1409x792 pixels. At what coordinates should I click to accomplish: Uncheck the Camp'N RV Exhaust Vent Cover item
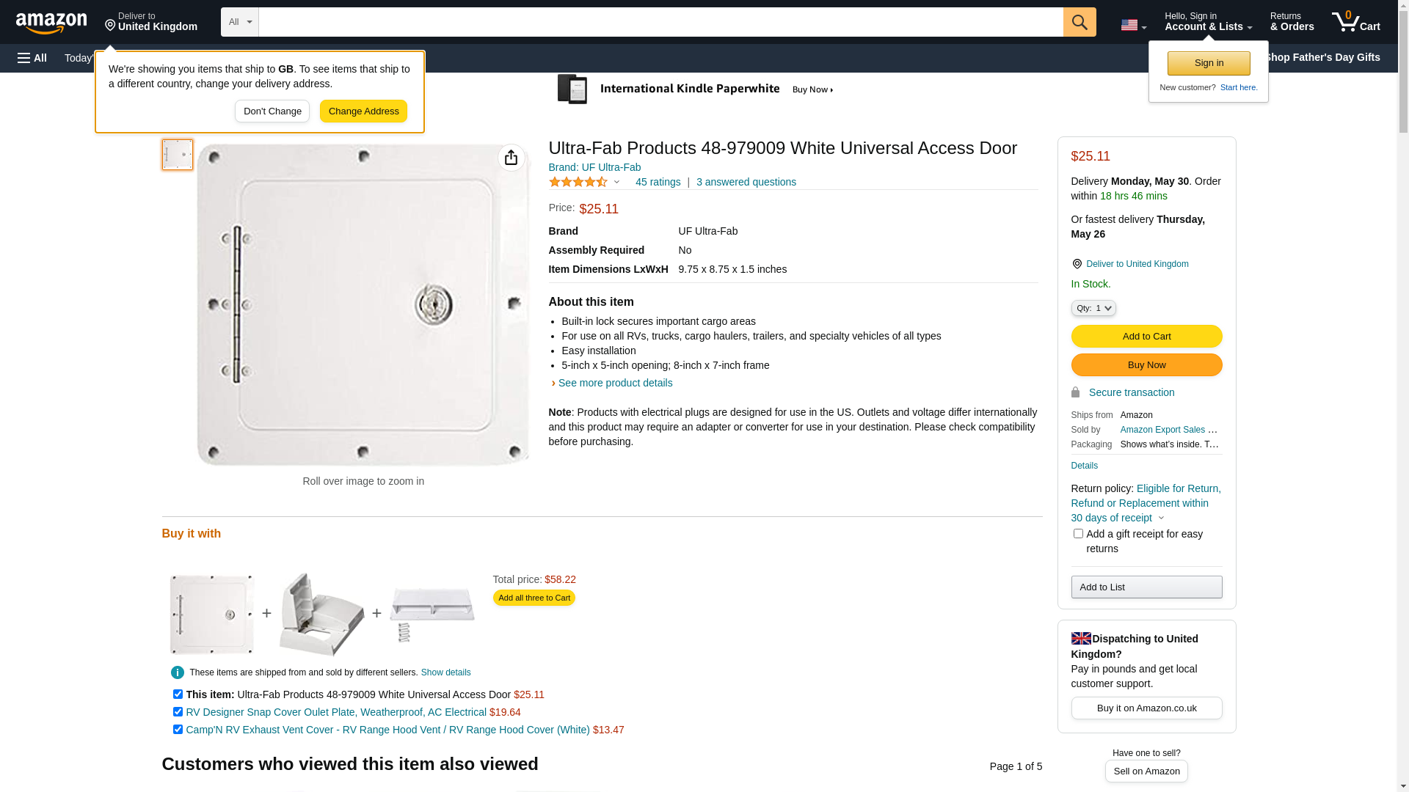(178, 730)
